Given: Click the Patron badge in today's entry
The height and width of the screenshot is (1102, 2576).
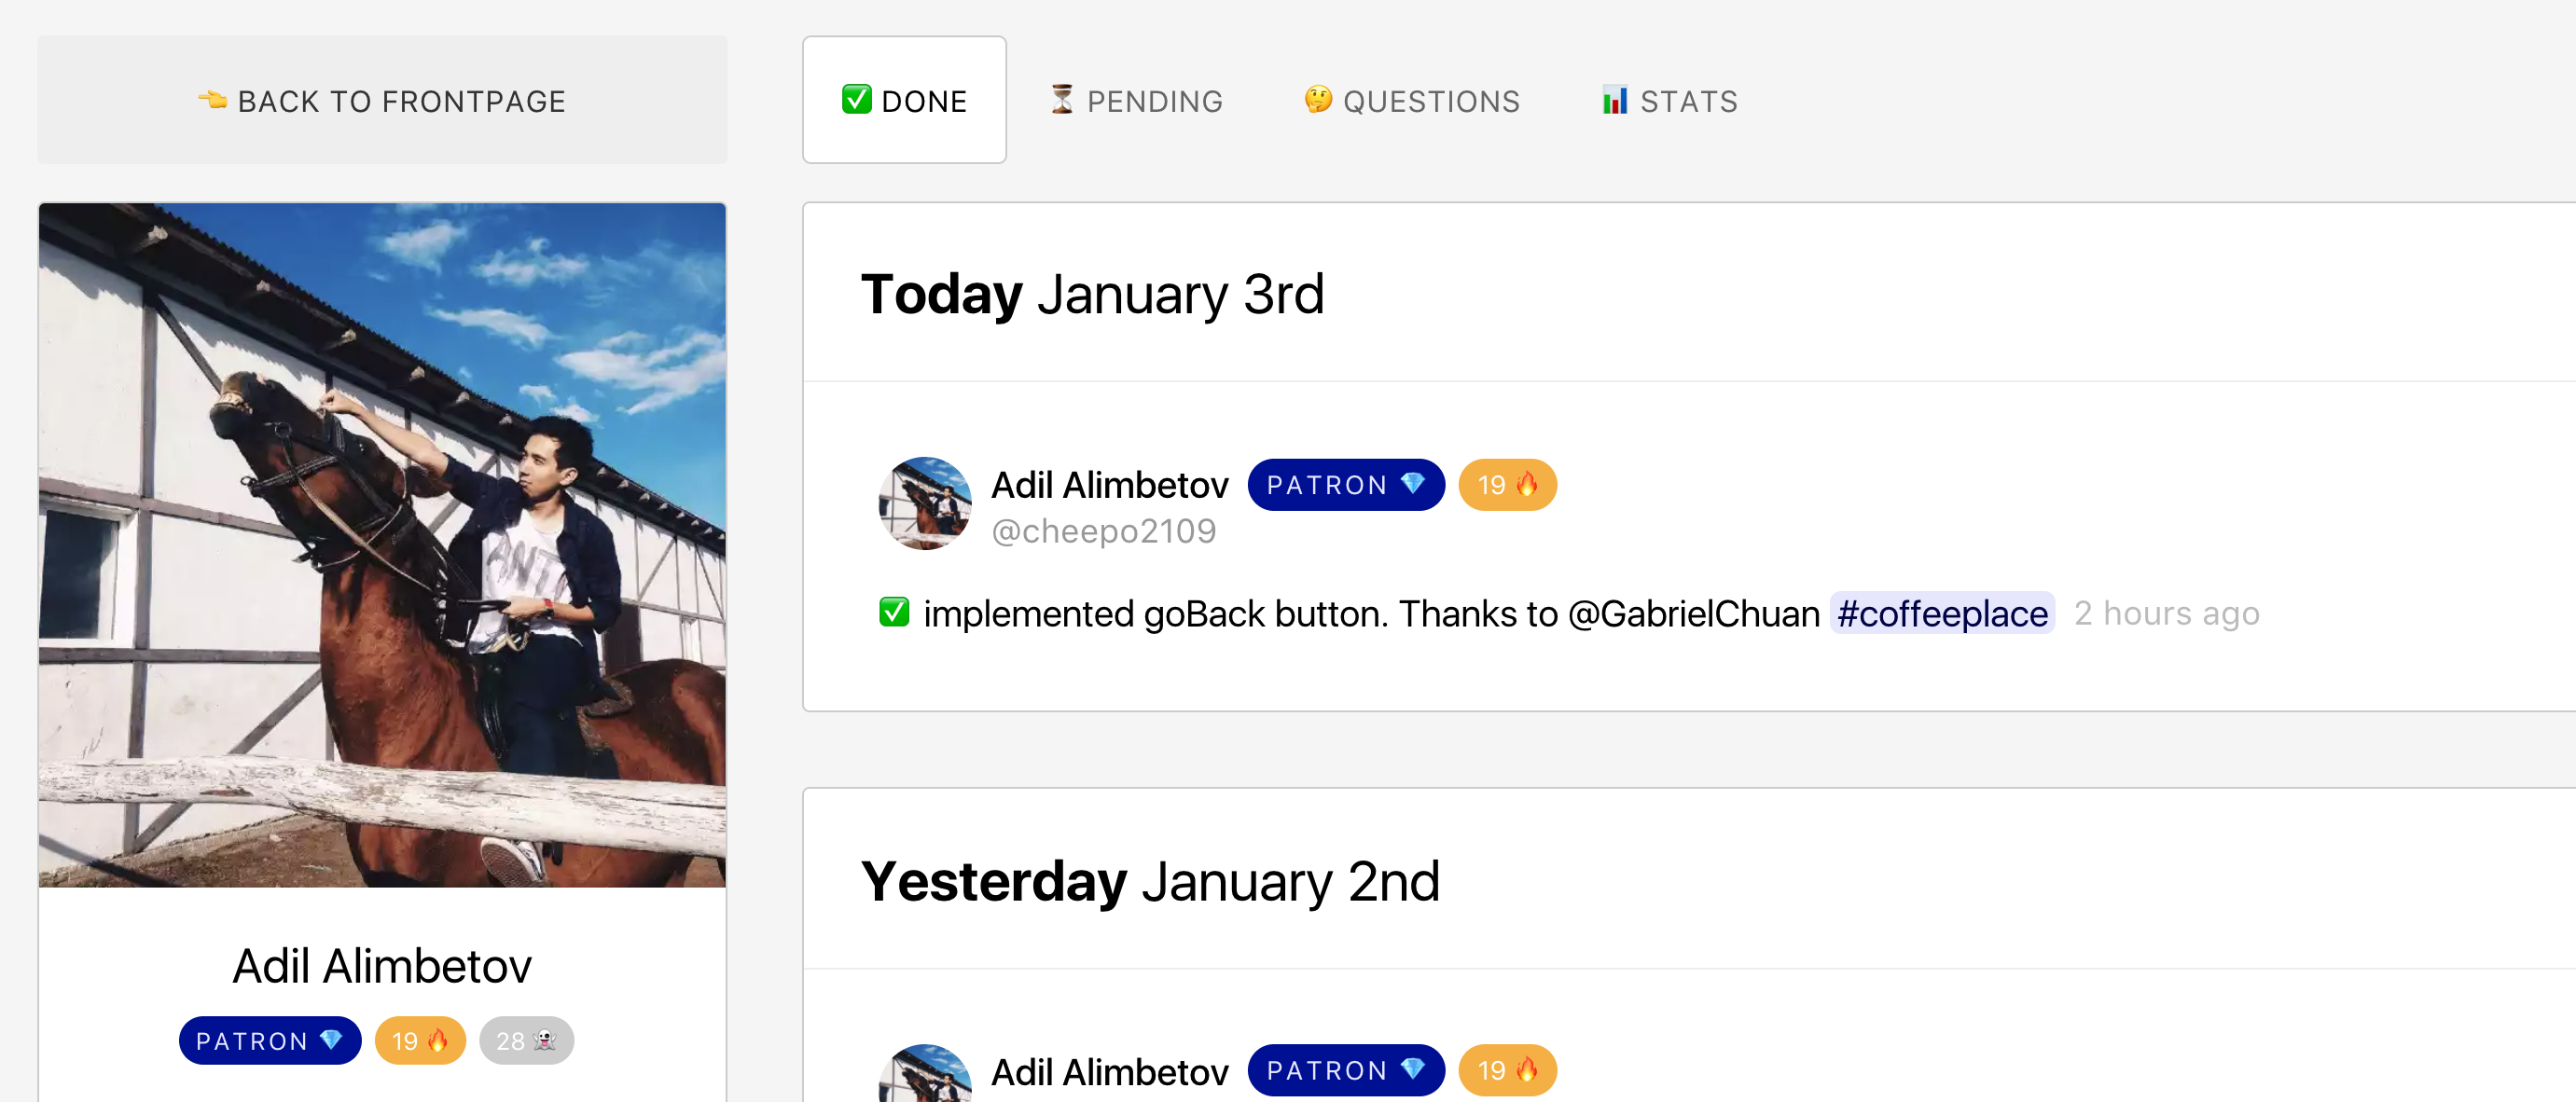Looking at the screenshot, I should click(1345, 485).
